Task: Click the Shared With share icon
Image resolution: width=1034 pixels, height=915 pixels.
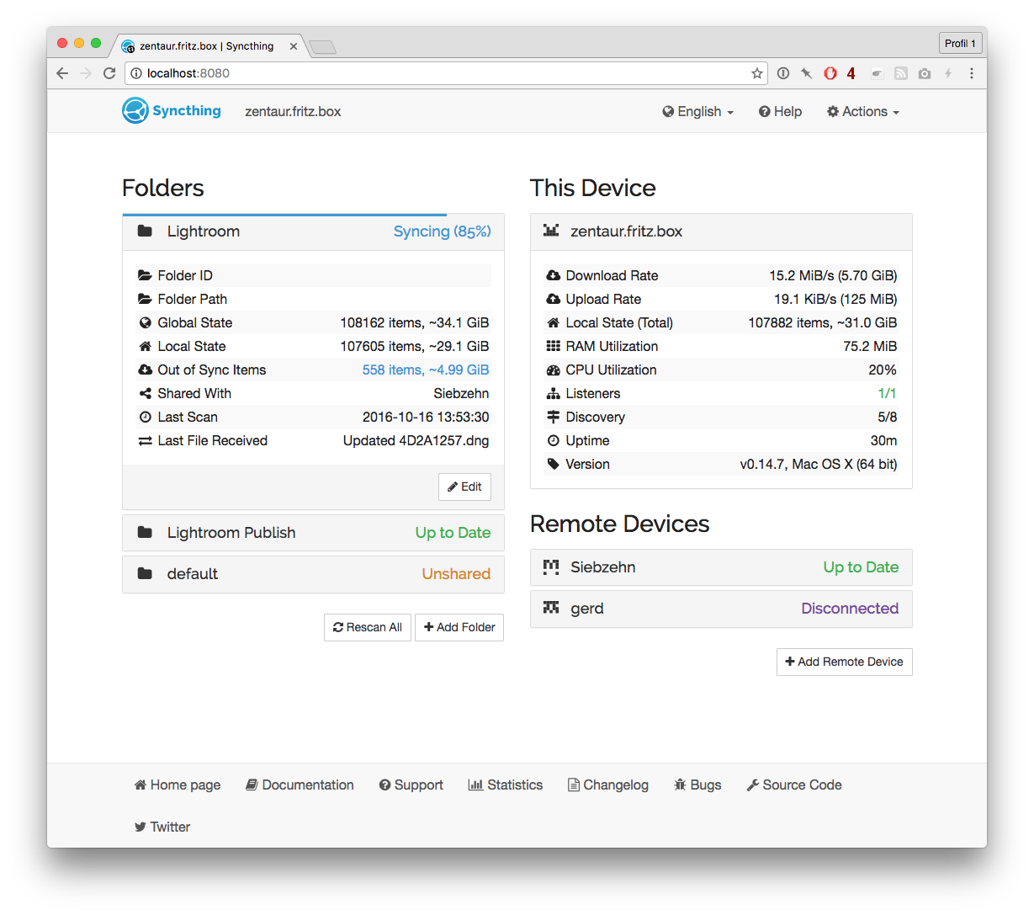Action: 145,393
